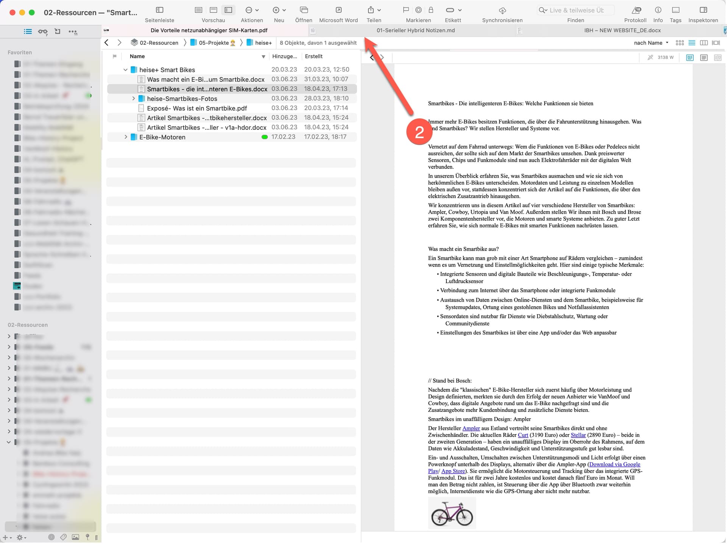Screen dimensions: 727x544
Task: Switch to list view
Action: click(x=692, y=43)
